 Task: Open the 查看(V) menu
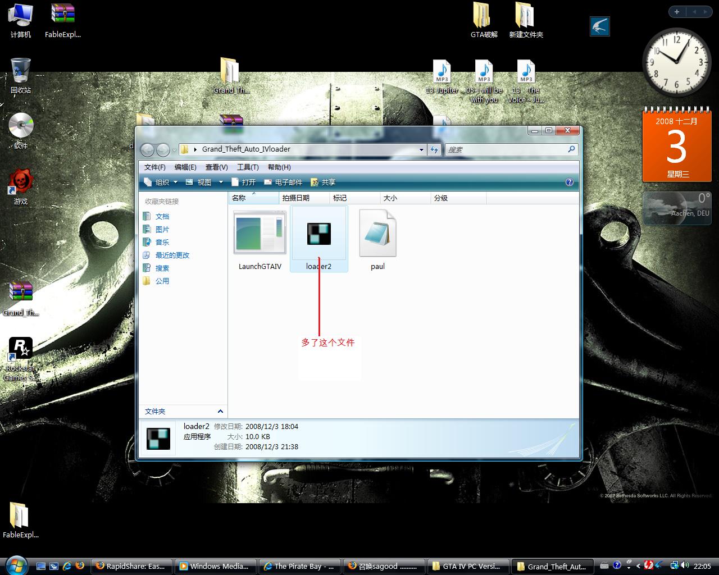click(216, 167)
